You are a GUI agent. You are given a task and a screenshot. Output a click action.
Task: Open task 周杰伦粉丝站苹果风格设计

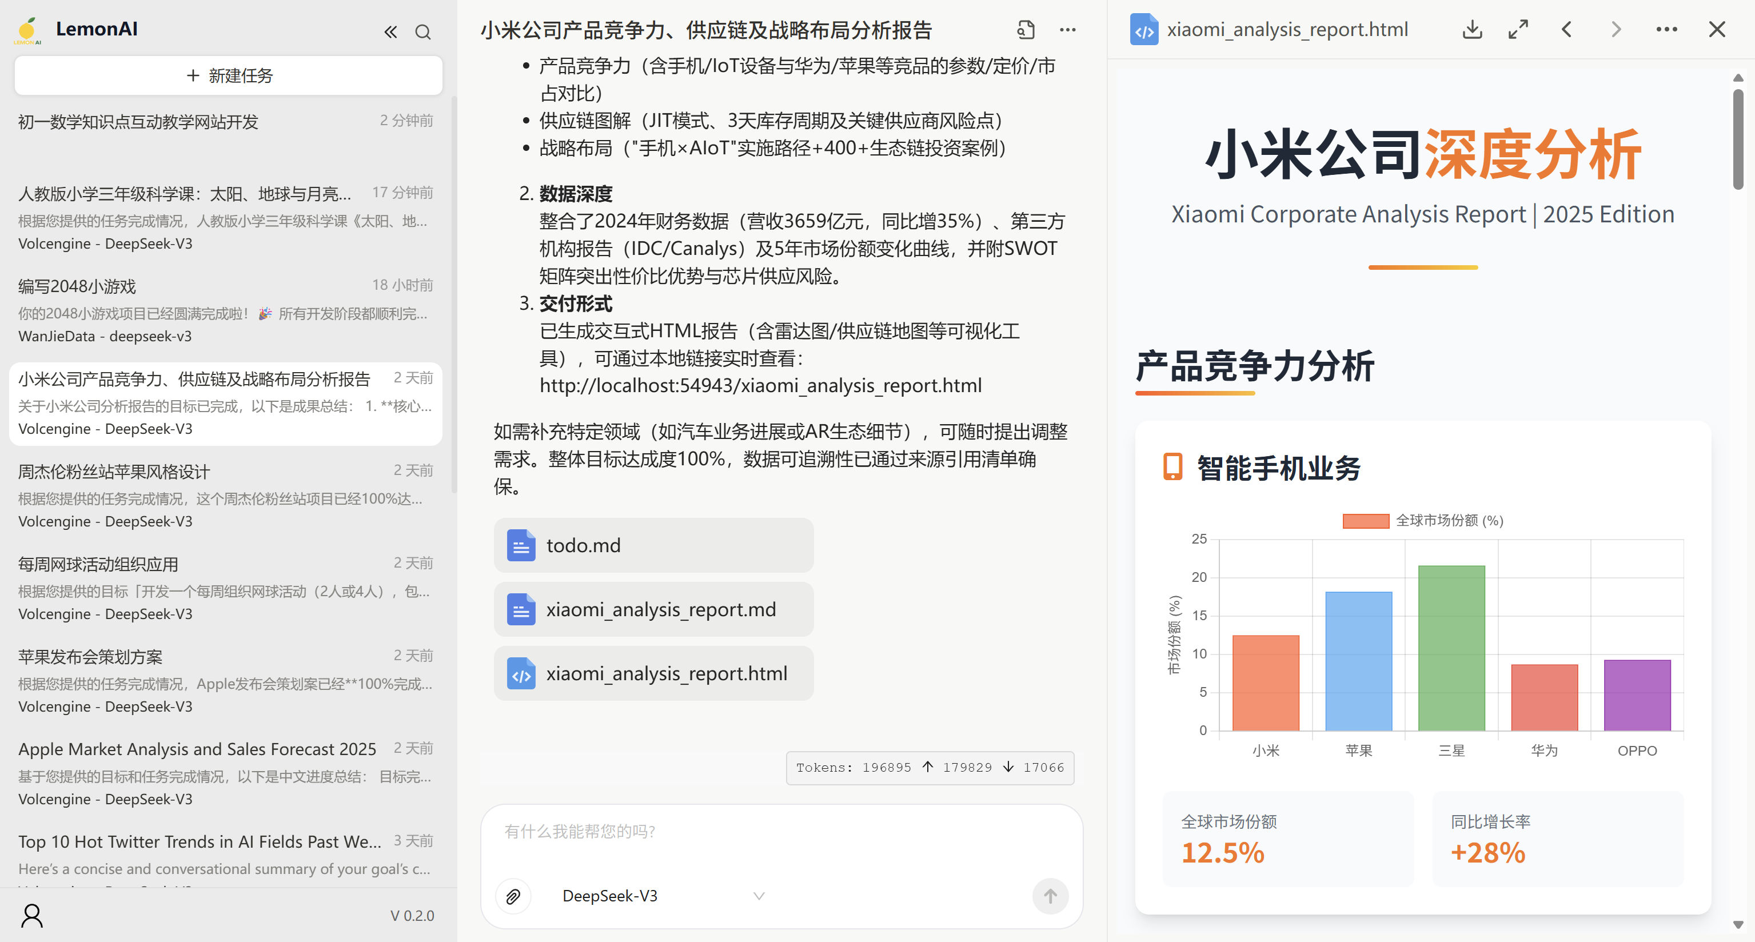[225, 496]
